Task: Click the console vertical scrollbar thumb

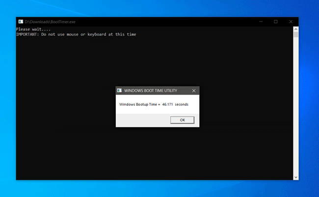Action: [296, 34]
